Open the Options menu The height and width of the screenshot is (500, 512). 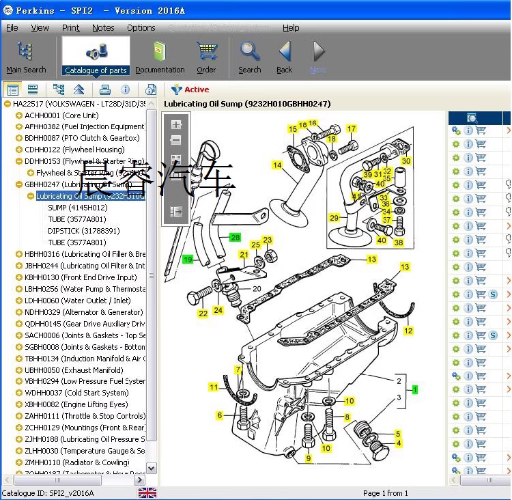click(x=141, y=28)
